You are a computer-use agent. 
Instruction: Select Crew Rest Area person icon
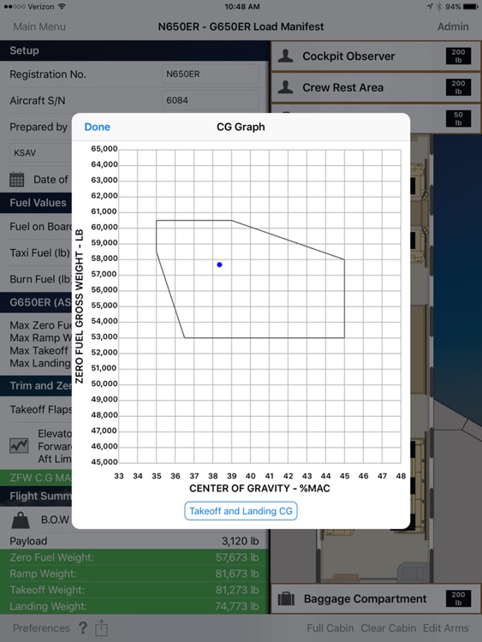285,86
